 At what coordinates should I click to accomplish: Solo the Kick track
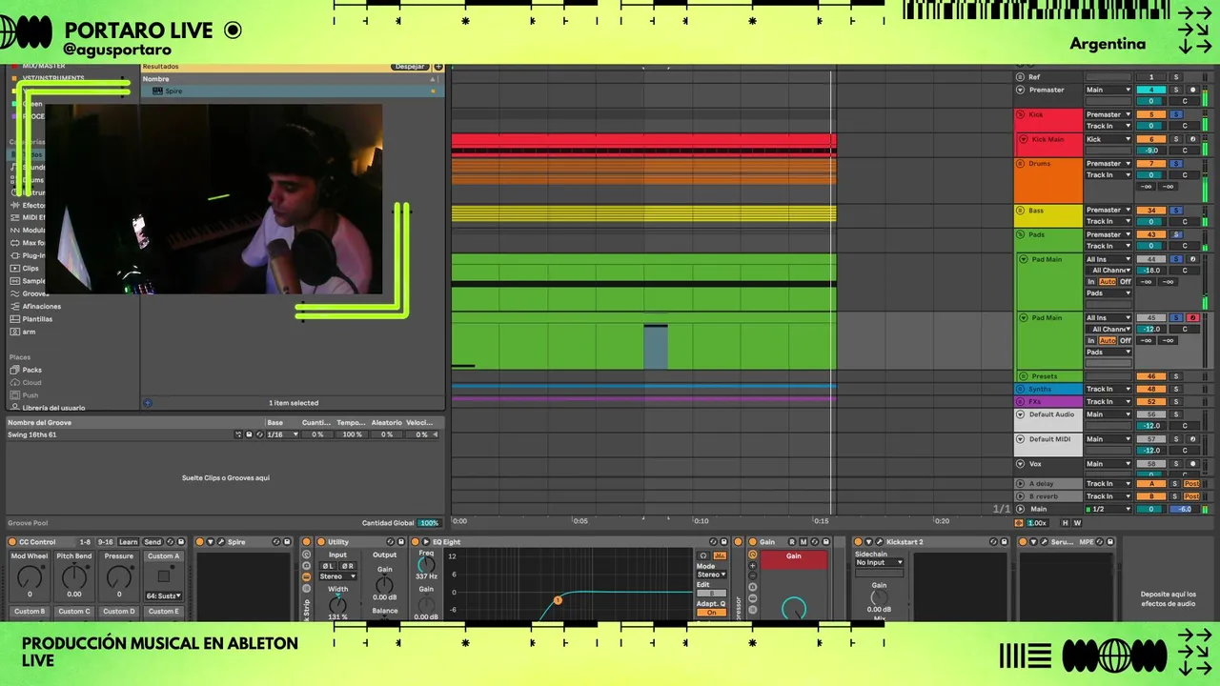[1175, 114]
